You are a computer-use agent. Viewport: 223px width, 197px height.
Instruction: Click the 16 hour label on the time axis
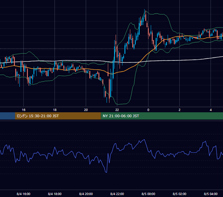click(24, 110)
